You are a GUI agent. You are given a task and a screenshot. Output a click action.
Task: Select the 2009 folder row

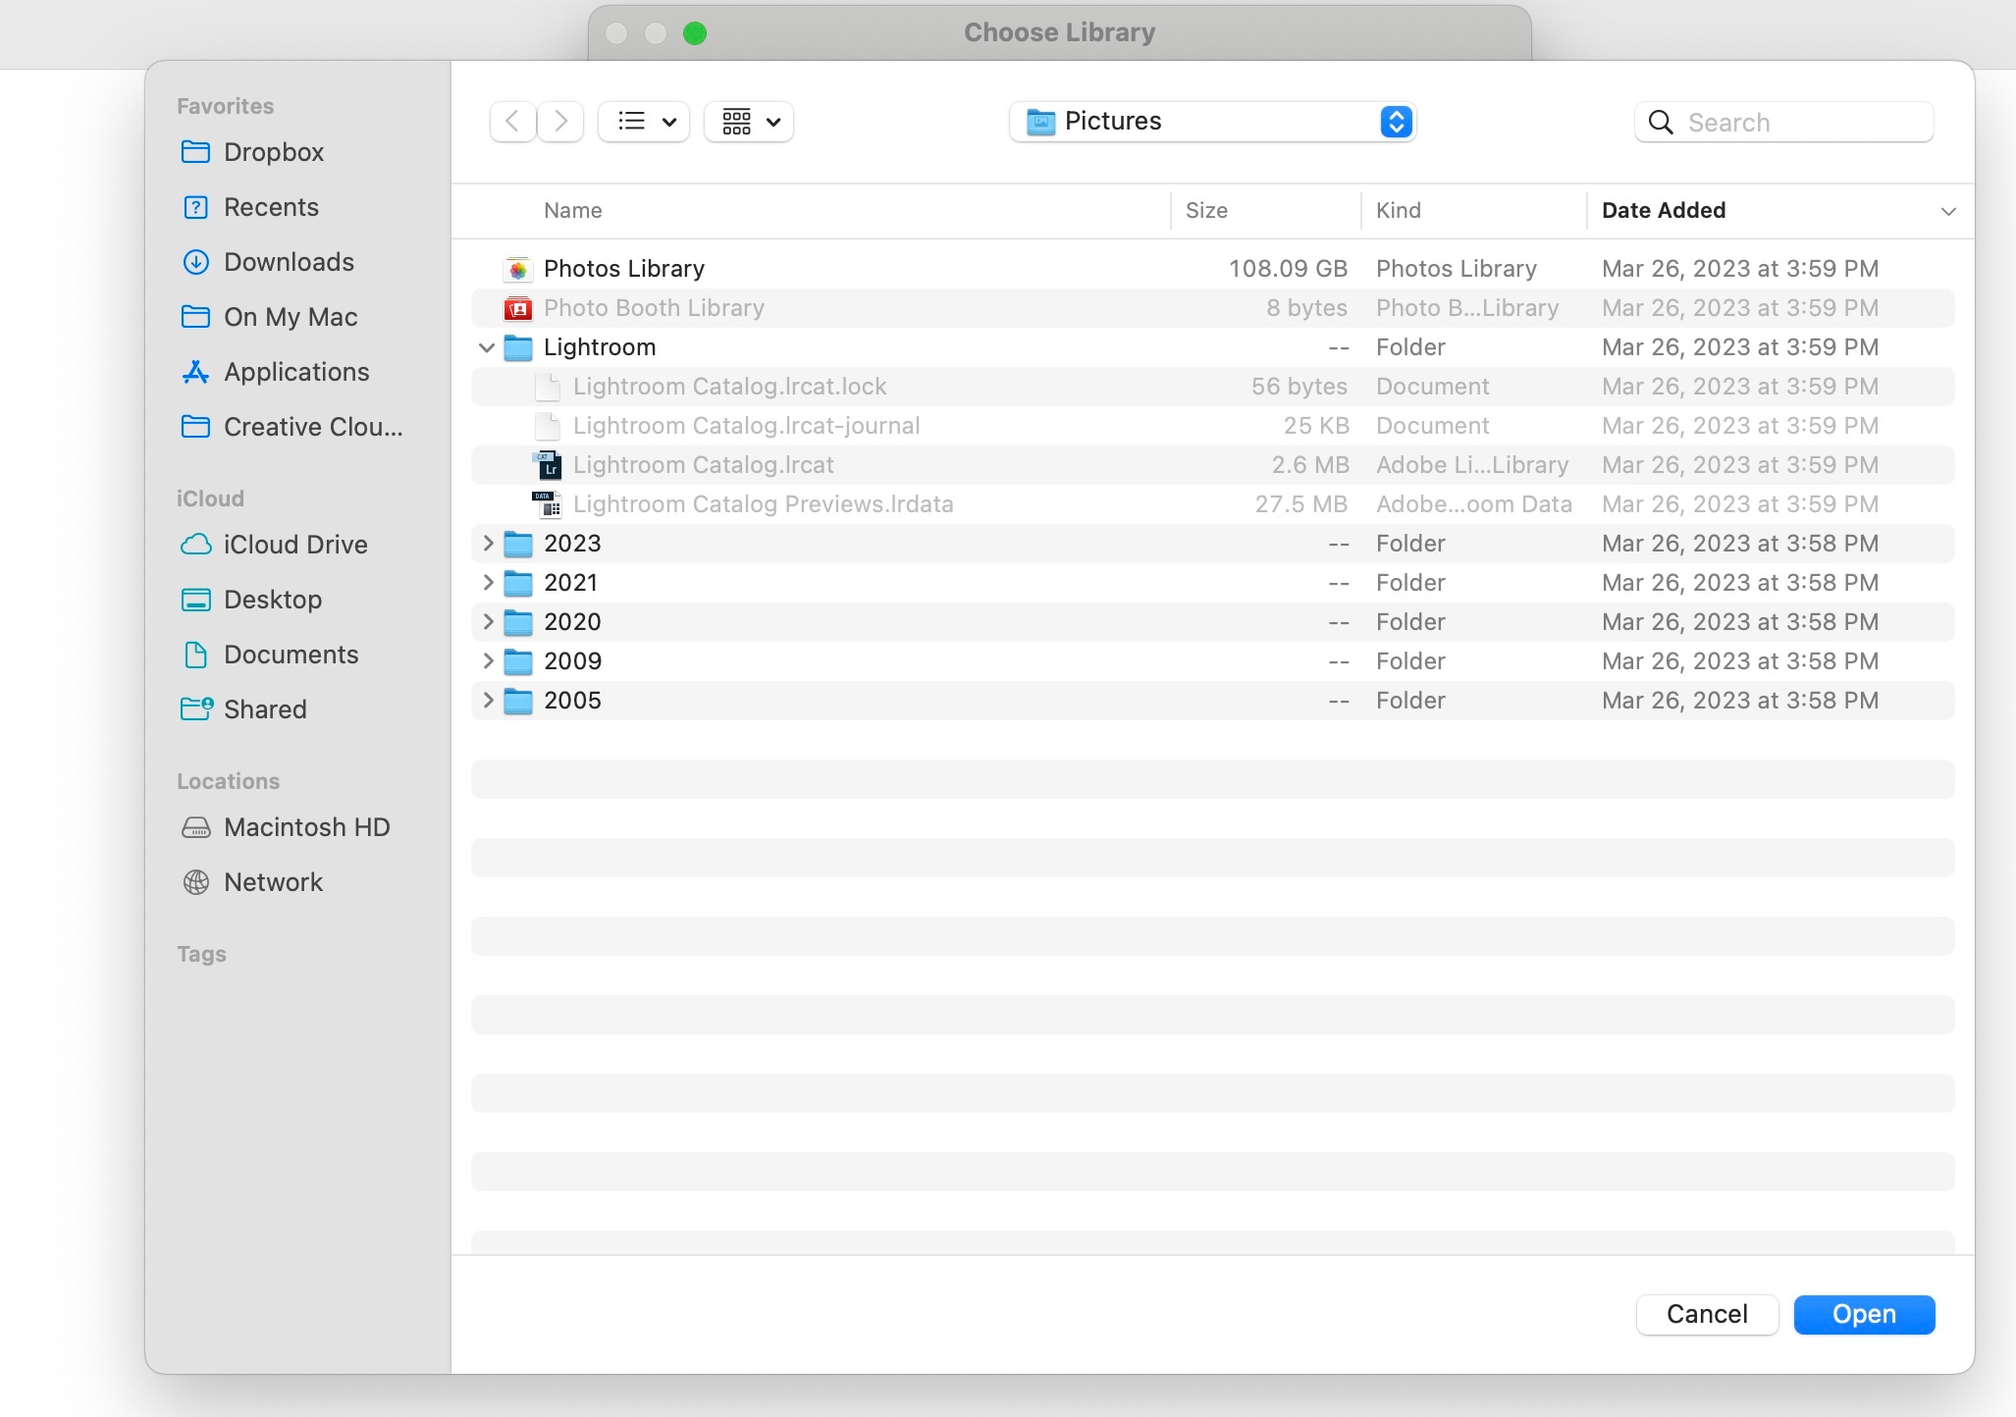[1212, 661]
